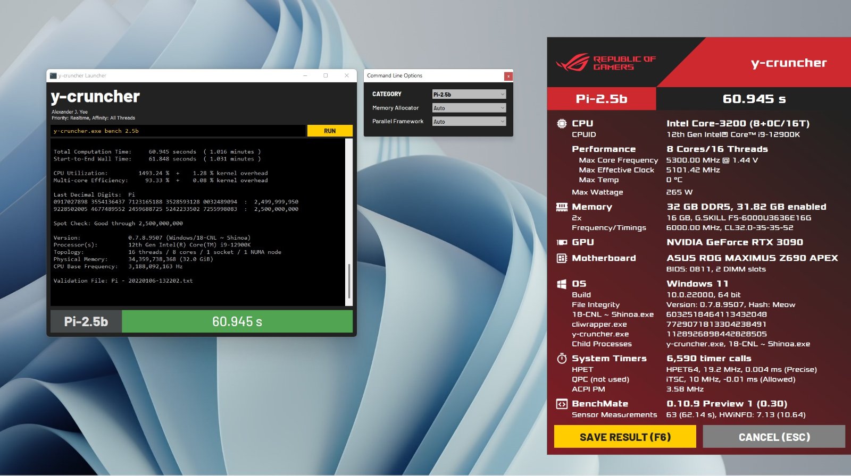
Task: Click 'CPU Utilization' console line
Action: point(161,173)
